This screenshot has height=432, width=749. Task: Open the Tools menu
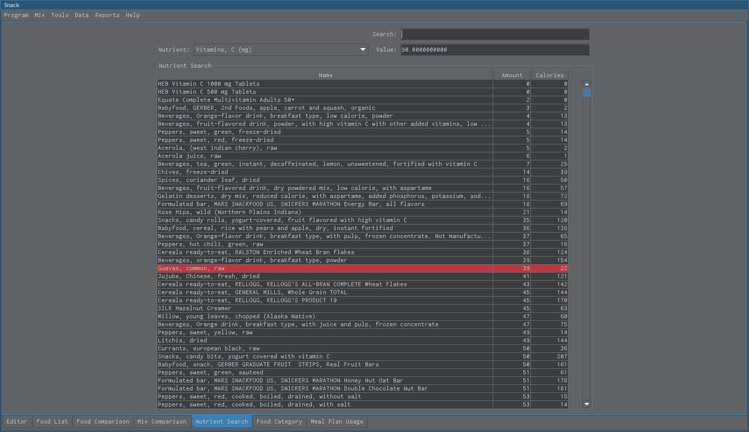(60, 15)
